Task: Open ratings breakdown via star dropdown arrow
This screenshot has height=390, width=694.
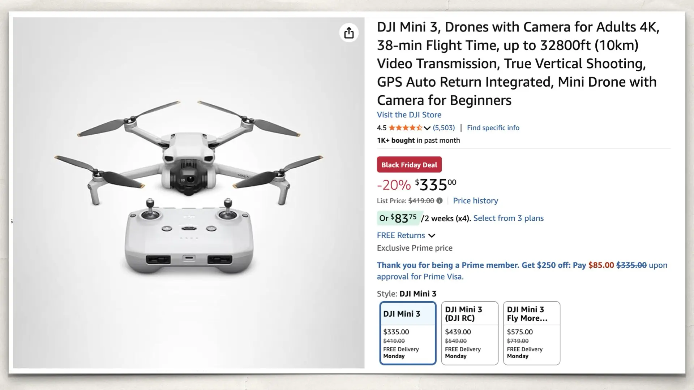Action: pos(427,128)
